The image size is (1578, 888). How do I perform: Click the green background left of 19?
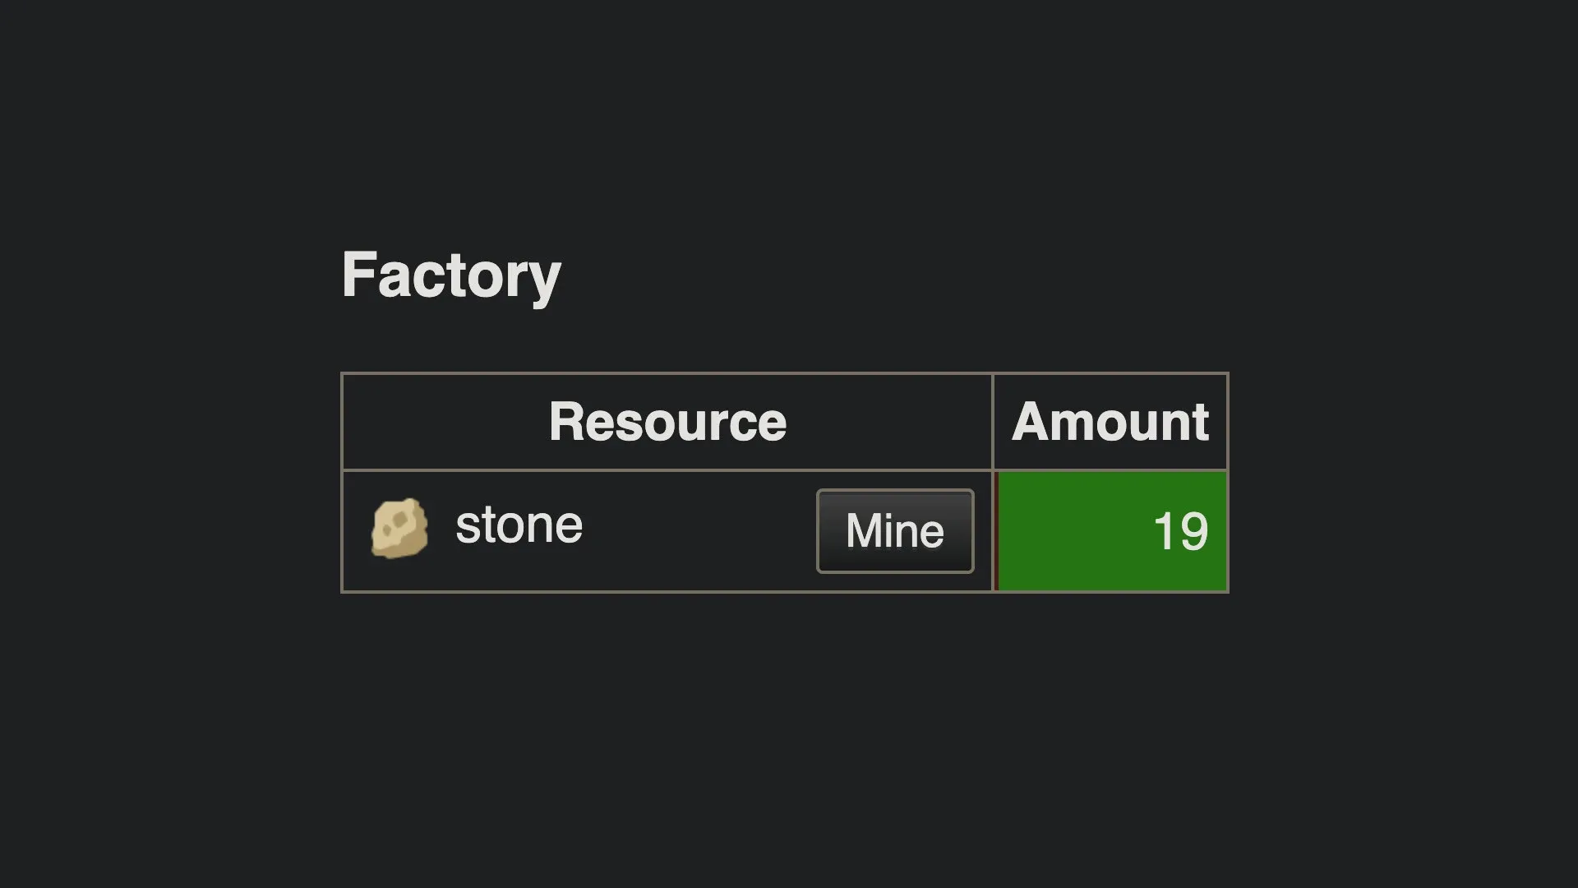[1068, 531]
